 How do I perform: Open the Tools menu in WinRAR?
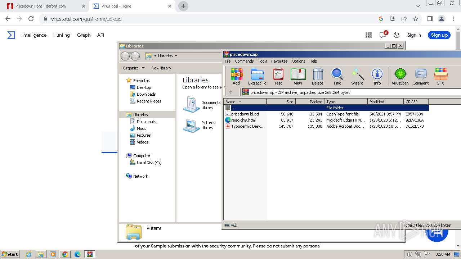click(x=263, y=61)
